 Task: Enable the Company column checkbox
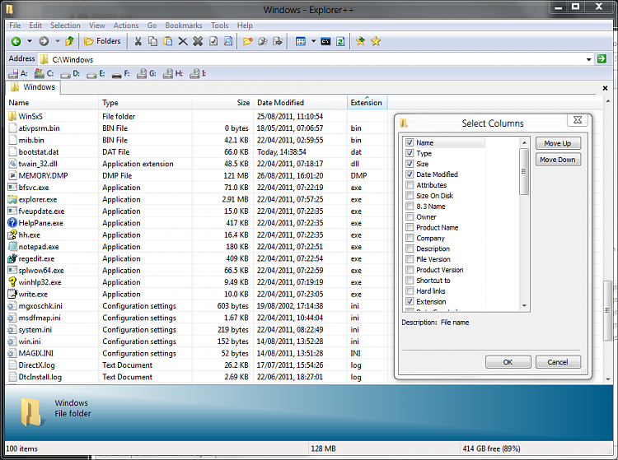click(410, 238)
